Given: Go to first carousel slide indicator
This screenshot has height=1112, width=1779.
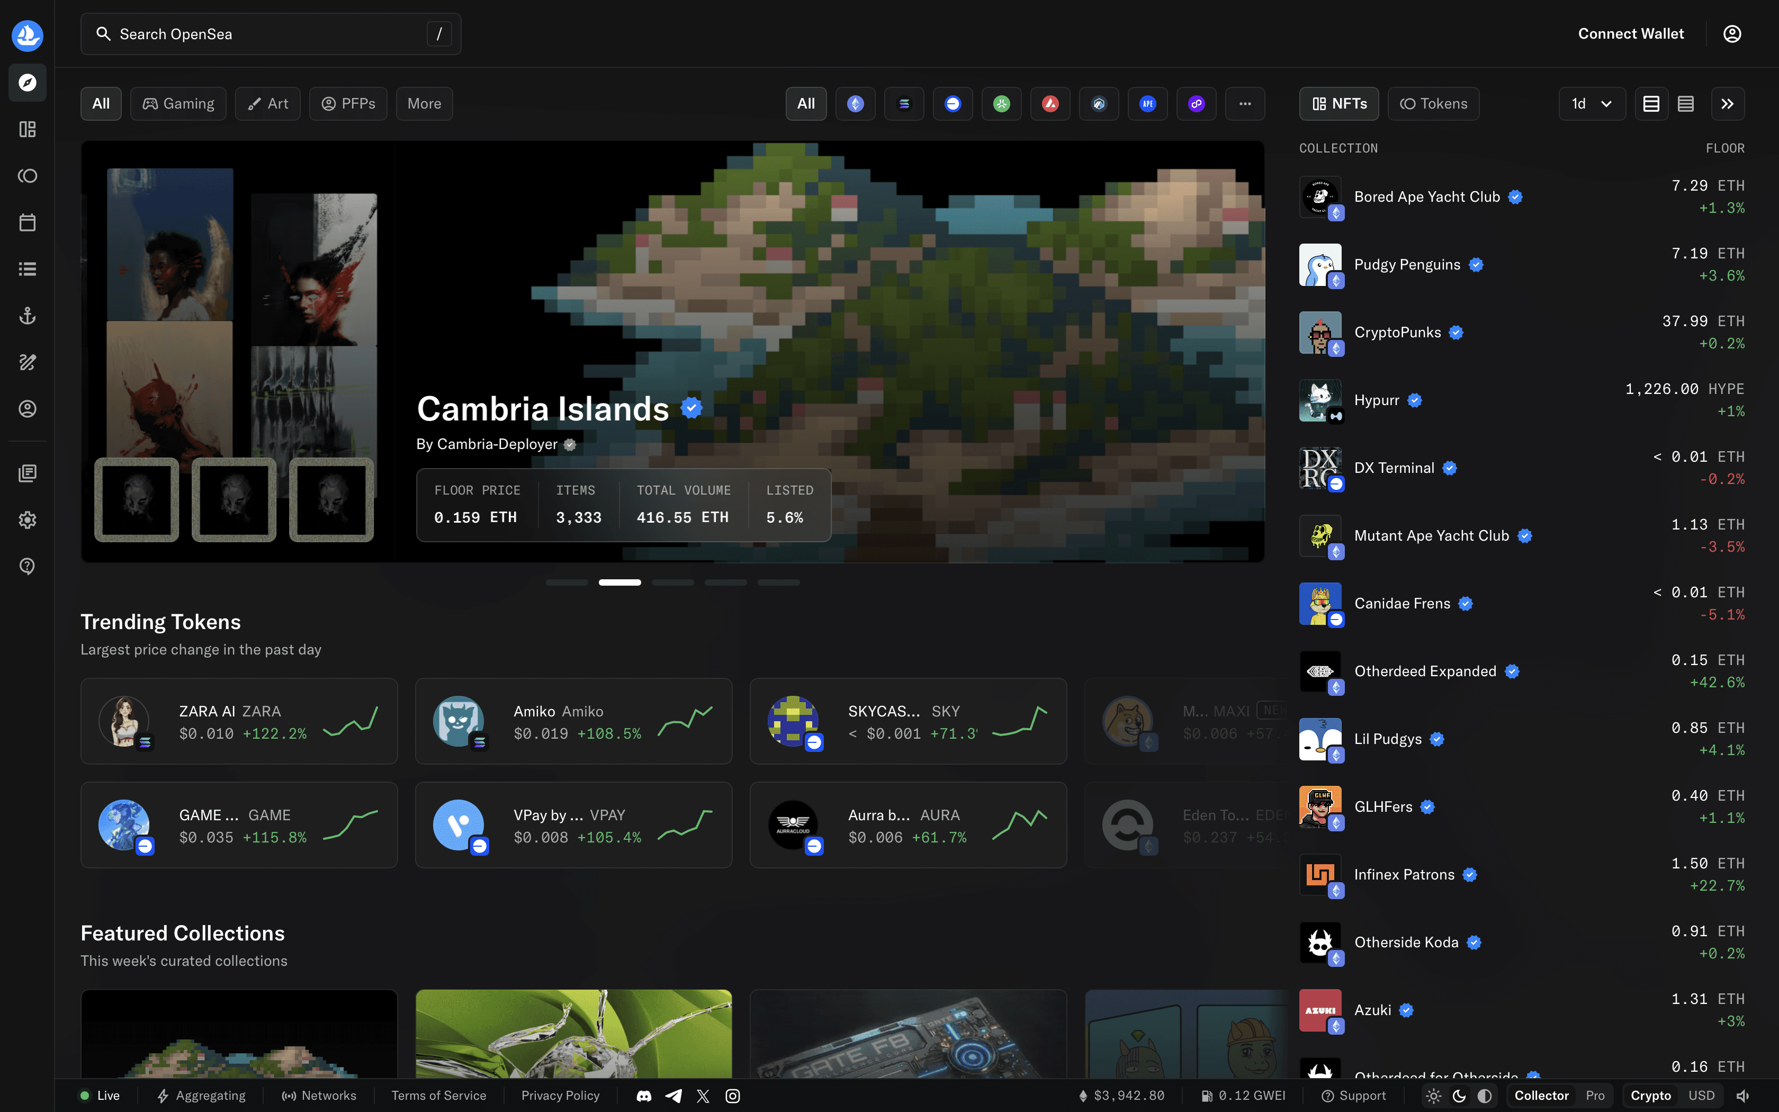Looking at the screenshot, I should pyautogui.click(x=567, y=582).
